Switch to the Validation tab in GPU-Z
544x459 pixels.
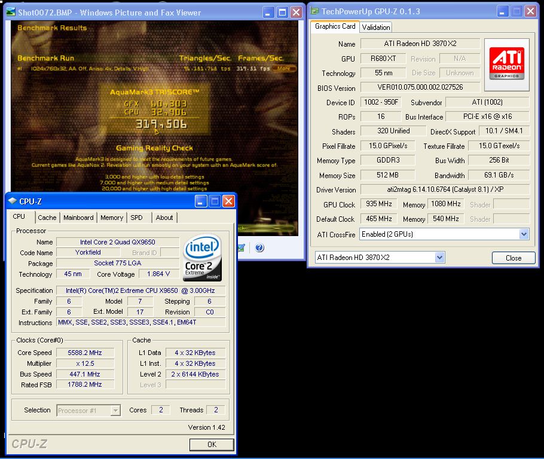click(x=376, y=27)
